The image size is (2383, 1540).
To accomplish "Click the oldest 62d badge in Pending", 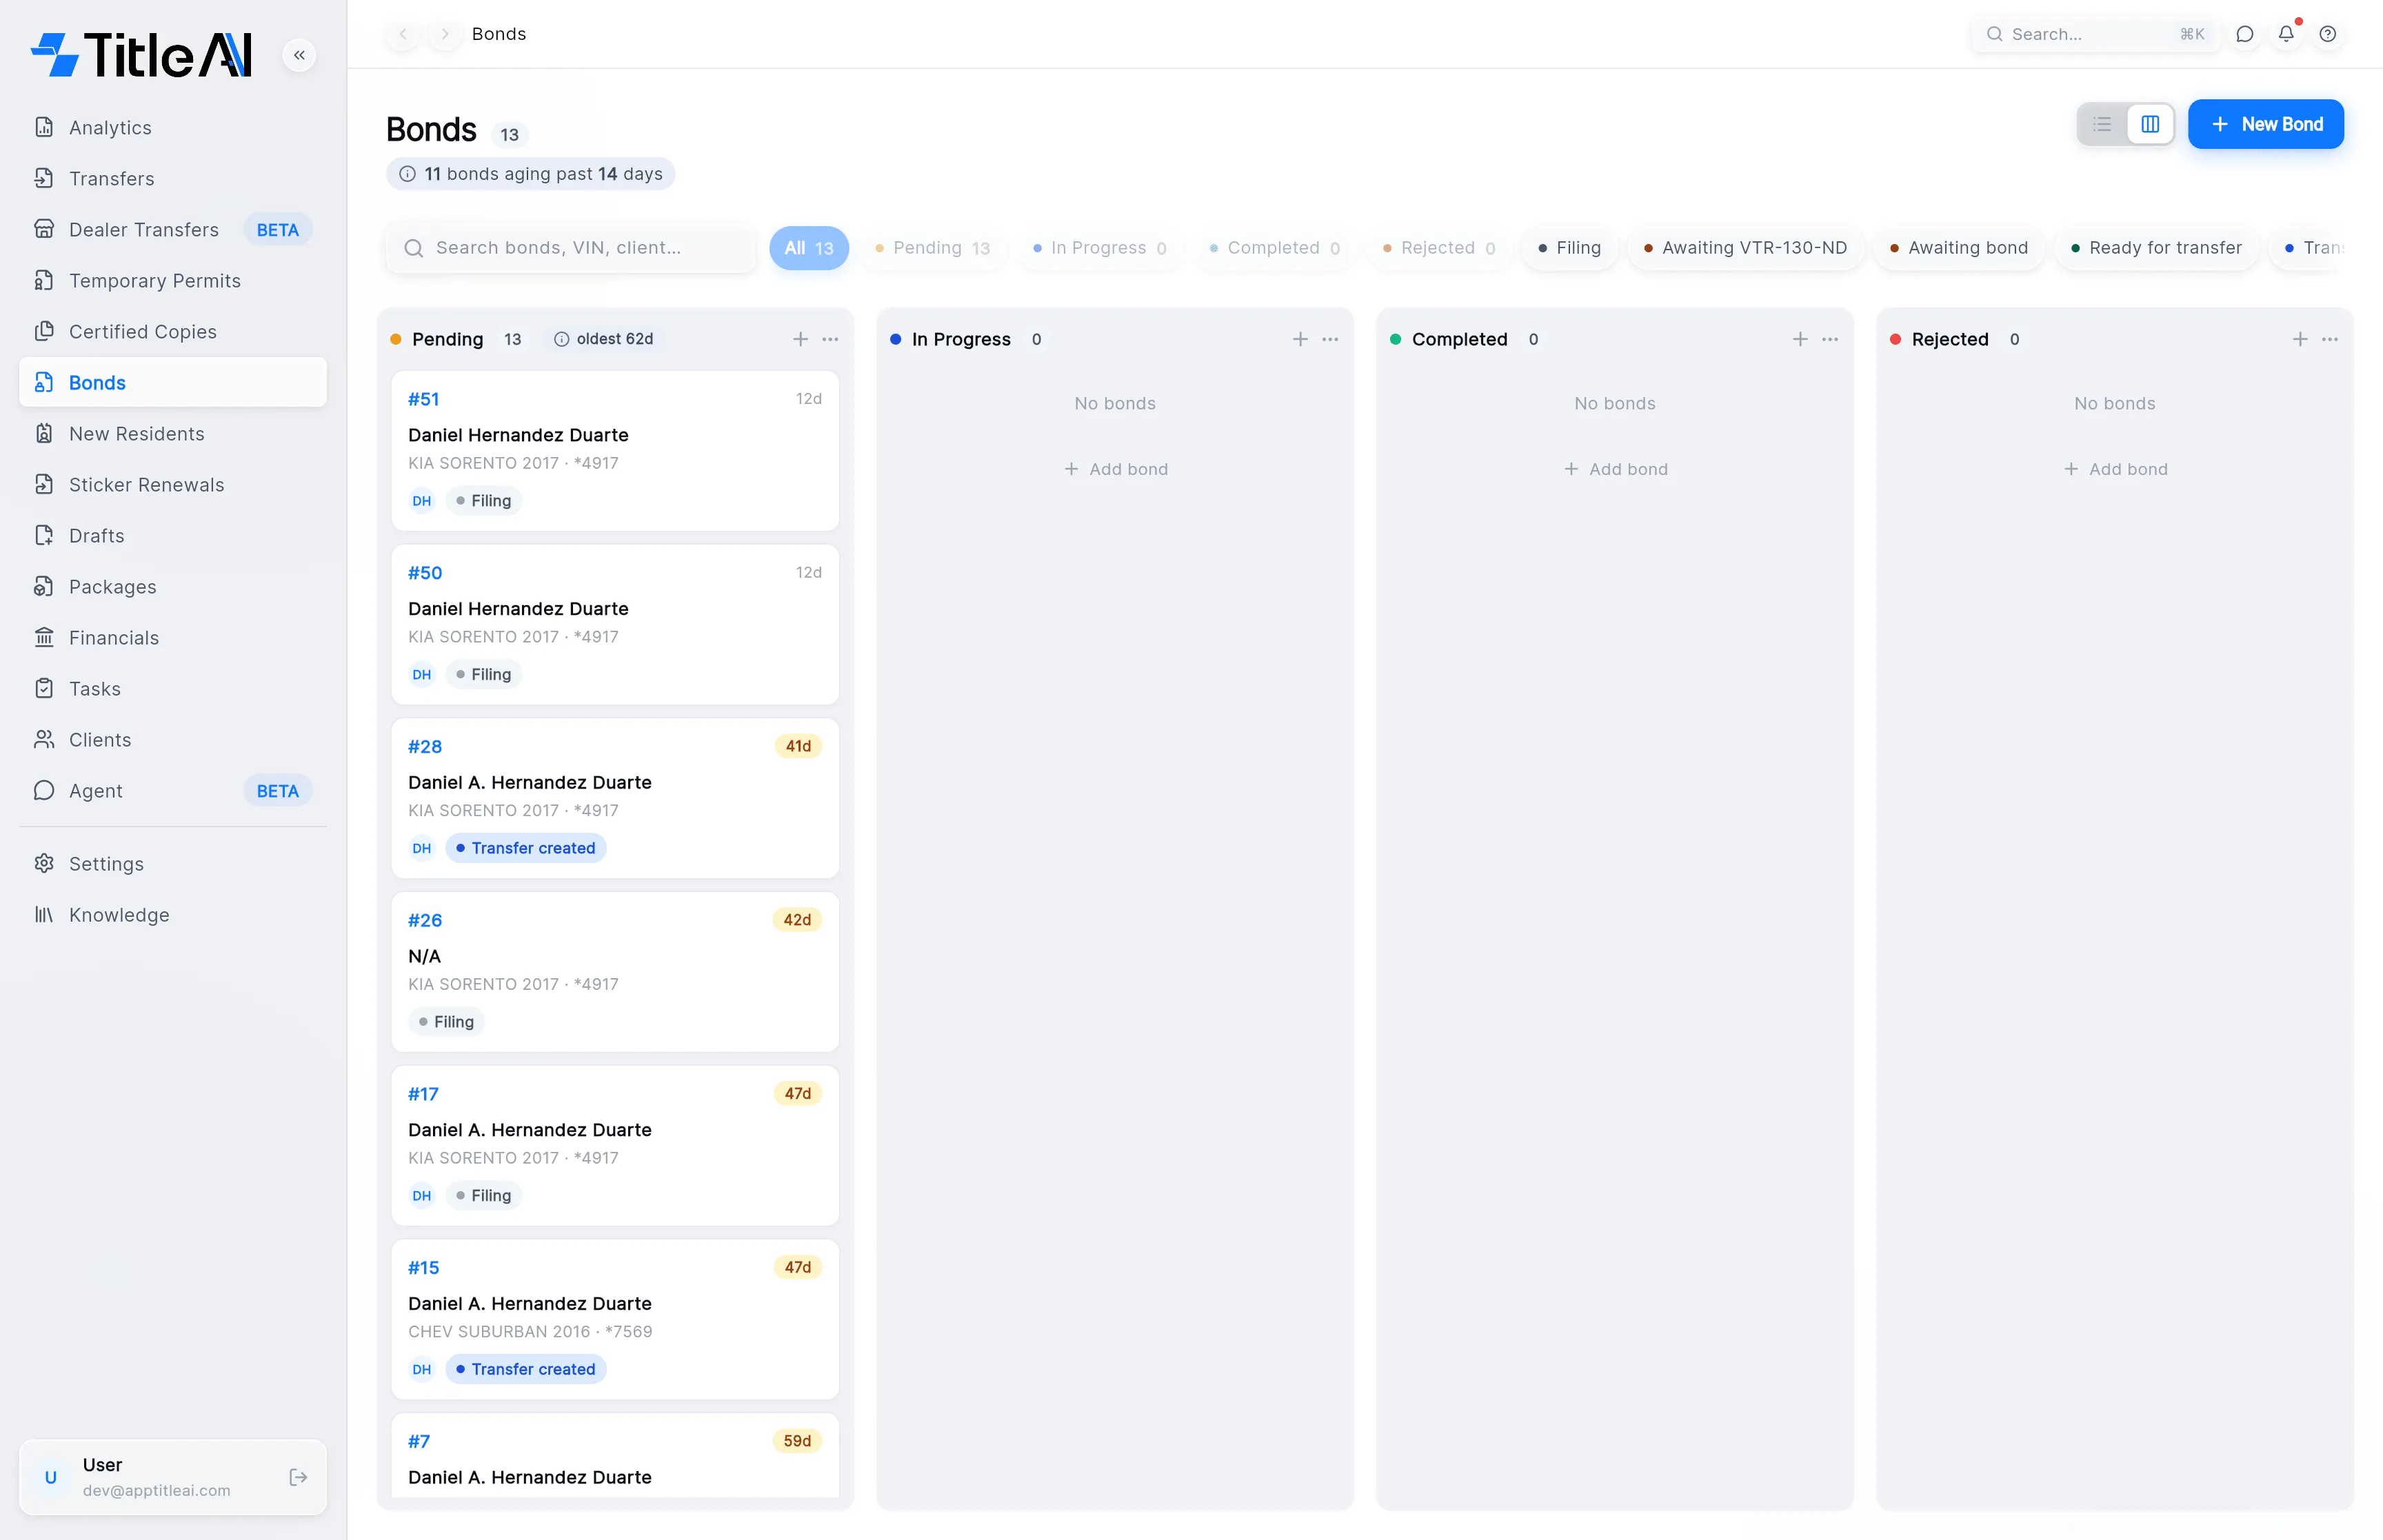I will coord(604,339).
